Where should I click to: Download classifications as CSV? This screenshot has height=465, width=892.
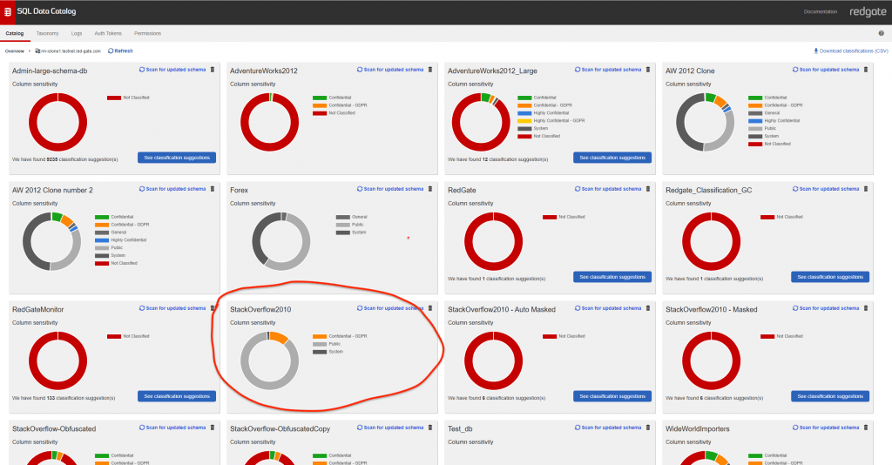(x=850, y=51)
